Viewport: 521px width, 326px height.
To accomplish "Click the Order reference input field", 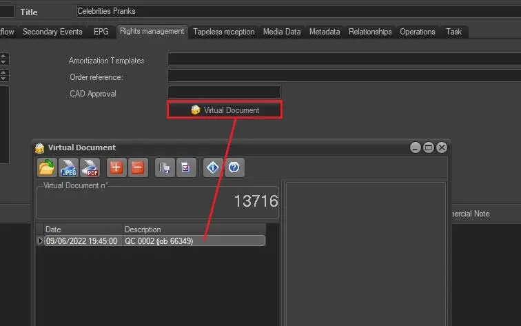I will (x=343, y=76).
